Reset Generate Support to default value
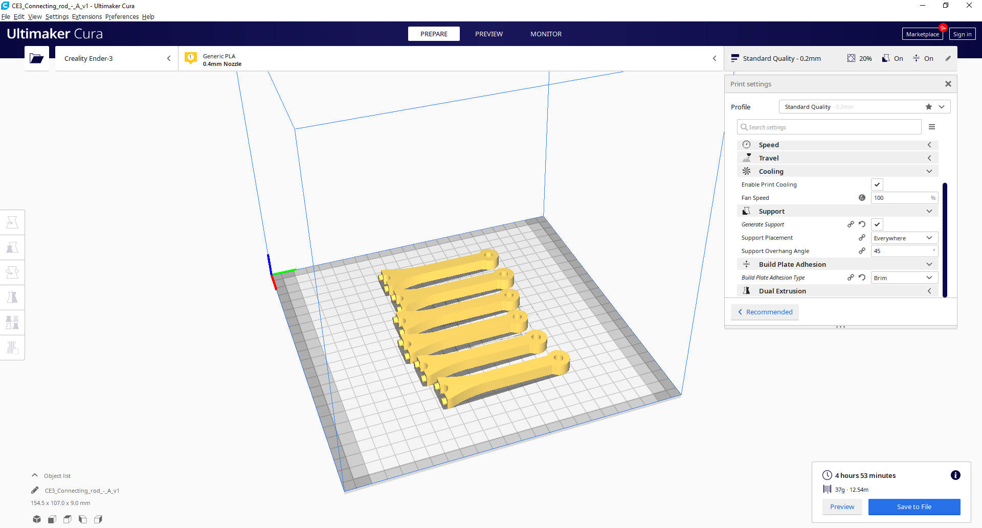Screen dimensions: 982x528 click(x=862, y=224)
